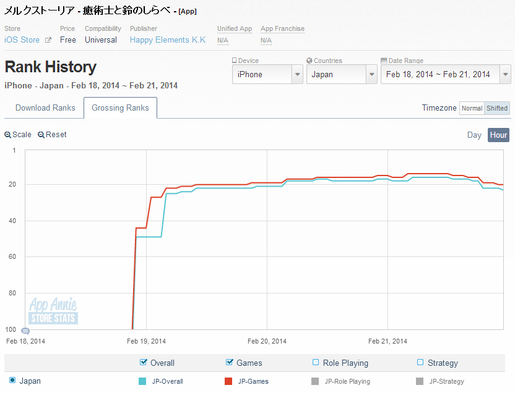The height and width of the screenshot is (393, 515).
Task: Open the Japan countries dropdown
Action: (341, 74)
